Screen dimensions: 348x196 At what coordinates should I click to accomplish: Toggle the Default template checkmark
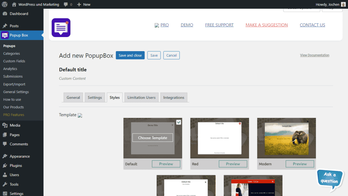coord(179,122)
